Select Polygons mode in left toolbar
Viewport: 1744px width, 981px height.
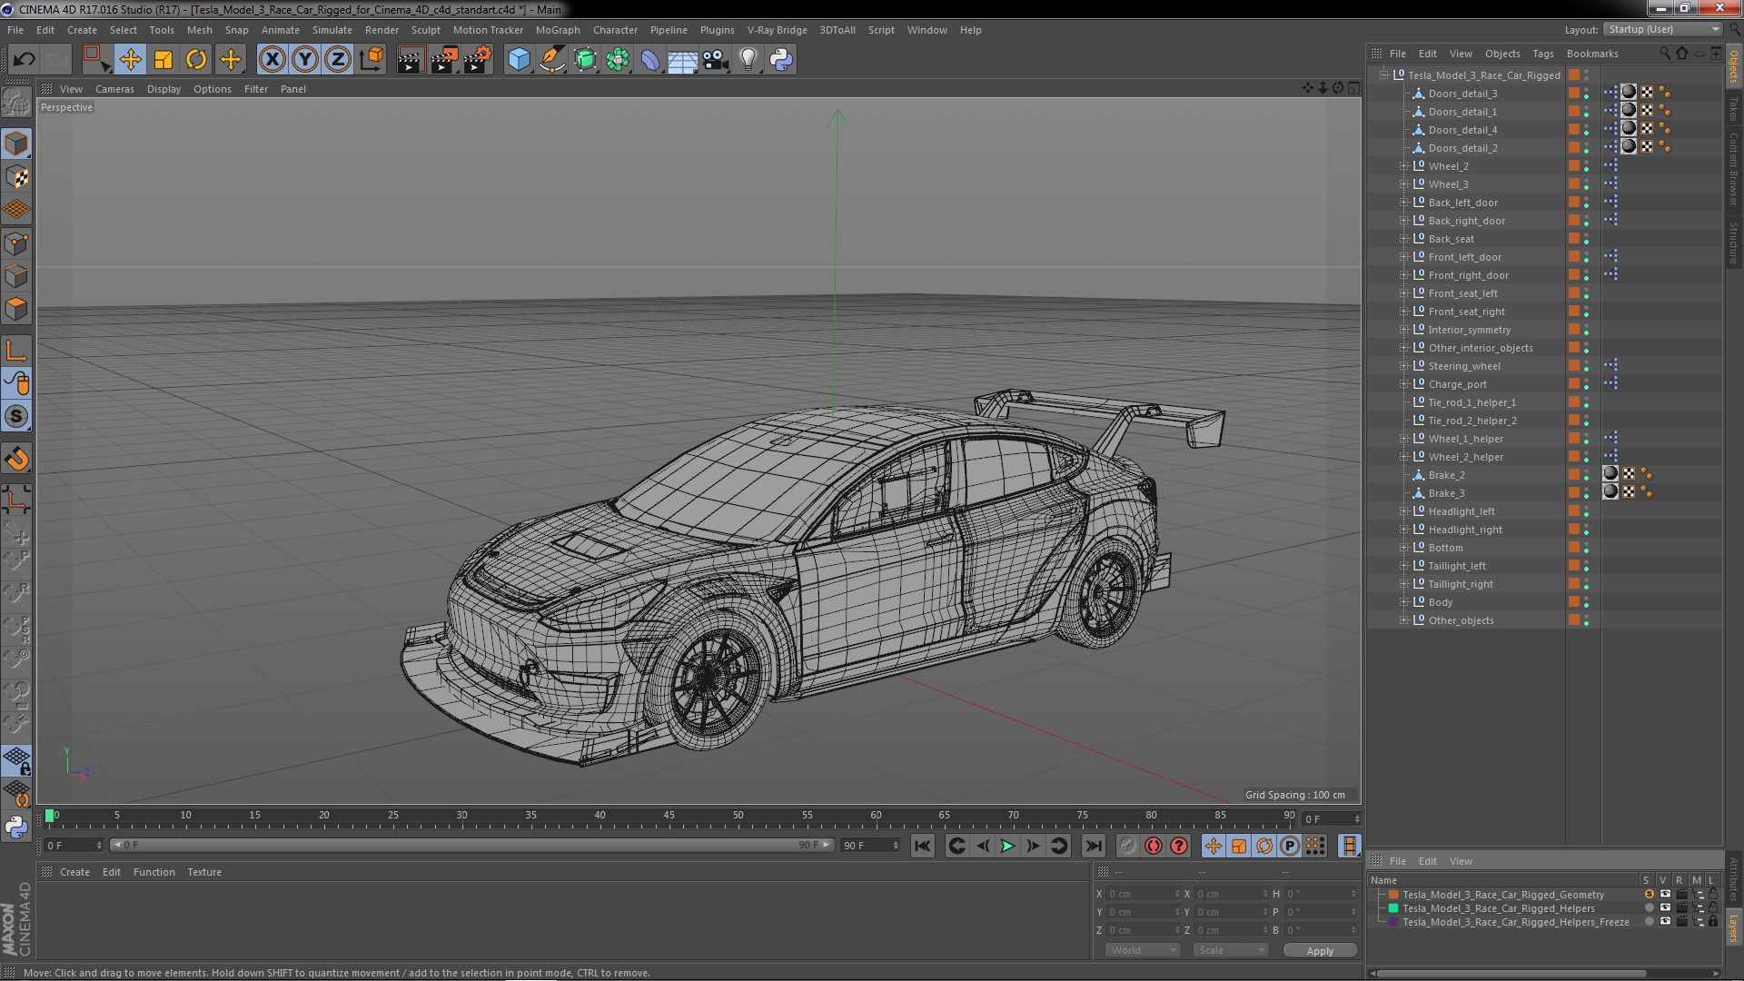(16, 309)
